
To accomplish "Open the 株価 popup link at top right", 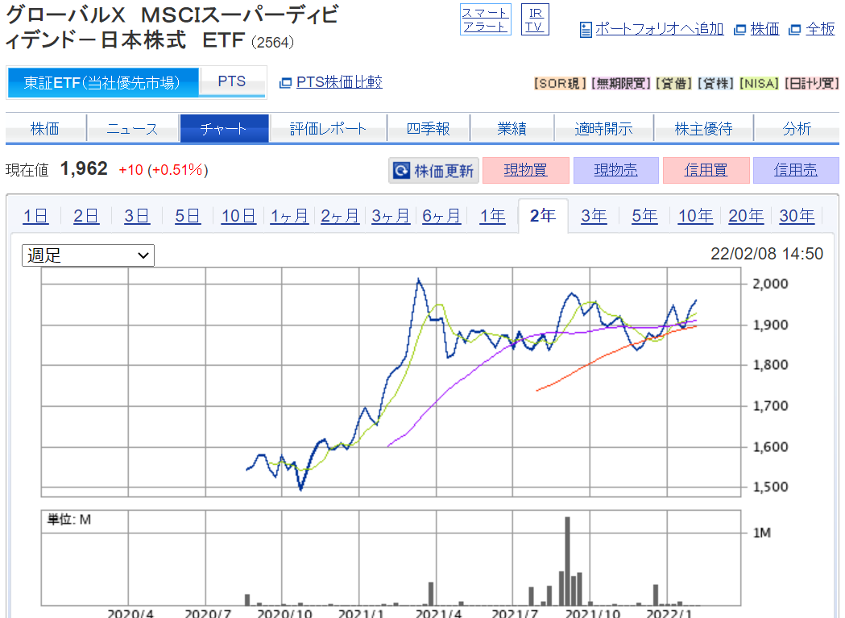I will tap(764, 28).
